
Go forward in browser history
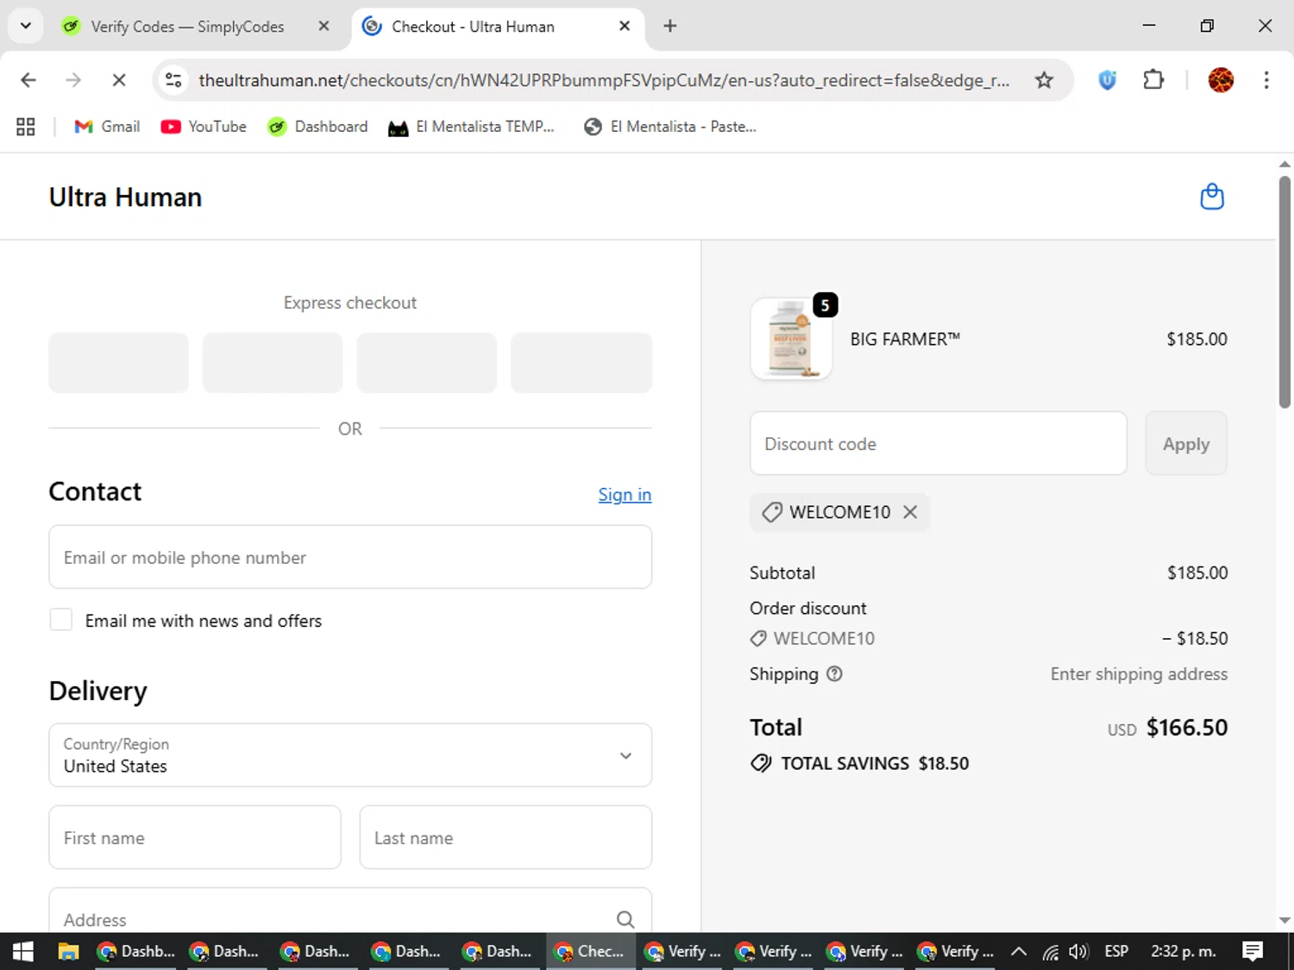[x=73, y=80]
